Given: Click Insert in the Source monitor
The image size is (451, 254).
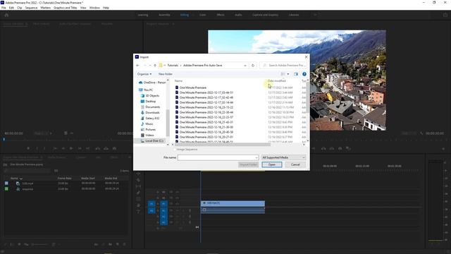Looking at the screenshot, I should pos(98,148).
